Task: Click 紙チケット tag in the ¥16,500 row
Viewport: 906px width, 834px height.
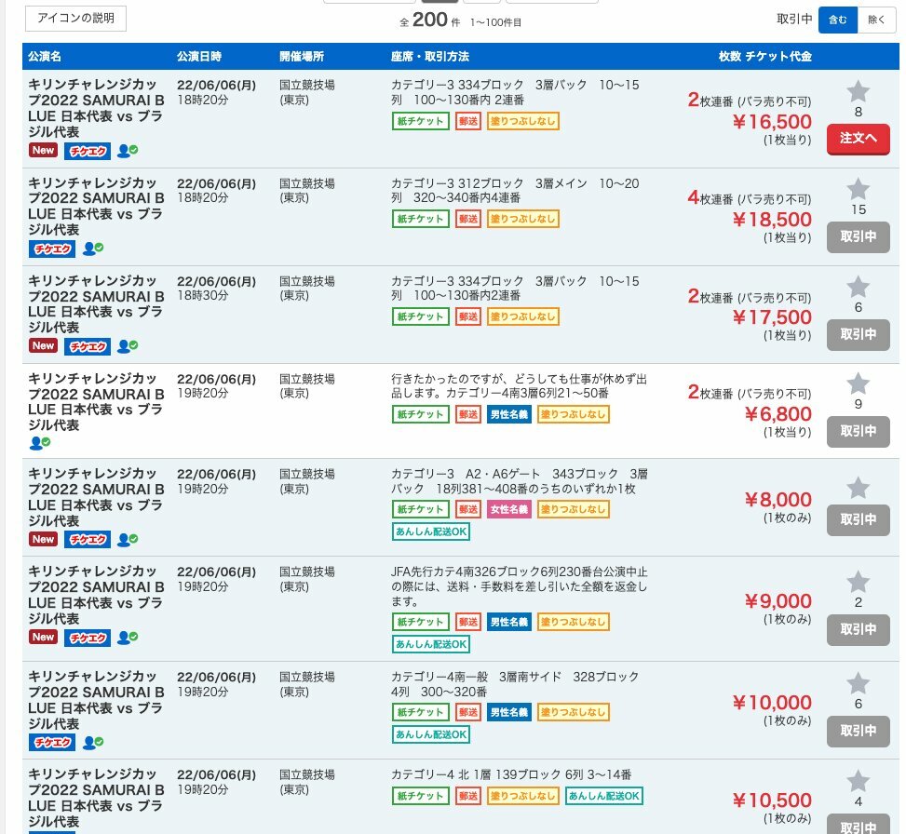Action: coord(421,121)
